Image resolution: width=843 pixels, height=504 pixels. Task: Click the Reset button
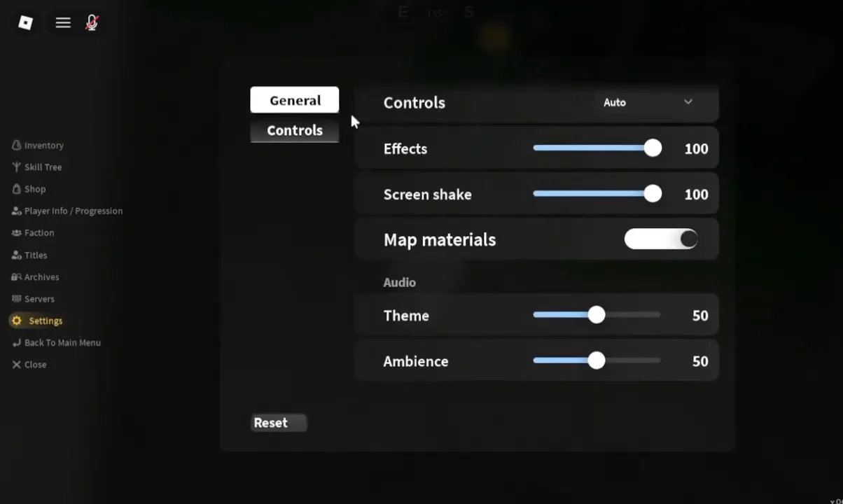[x=279, y=423]
